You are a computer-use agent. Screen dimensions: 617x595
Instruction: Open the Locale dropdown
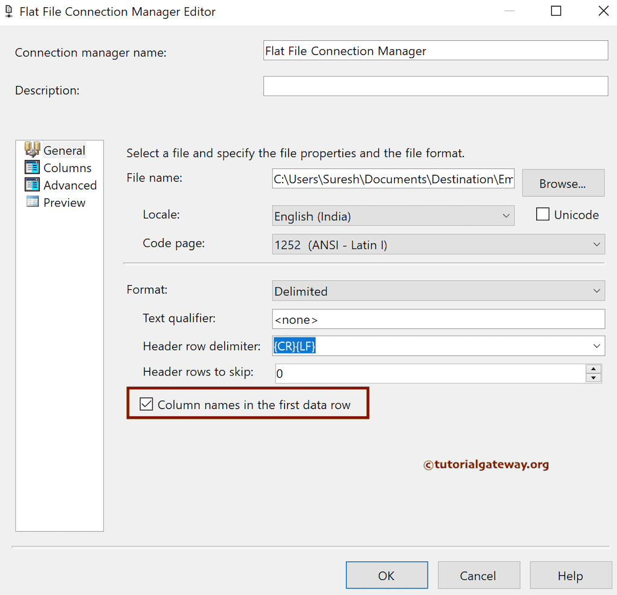(507, 216)
